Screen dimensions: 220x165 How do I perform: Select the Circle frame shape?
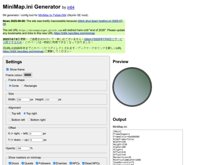click(x=10, y=86)
